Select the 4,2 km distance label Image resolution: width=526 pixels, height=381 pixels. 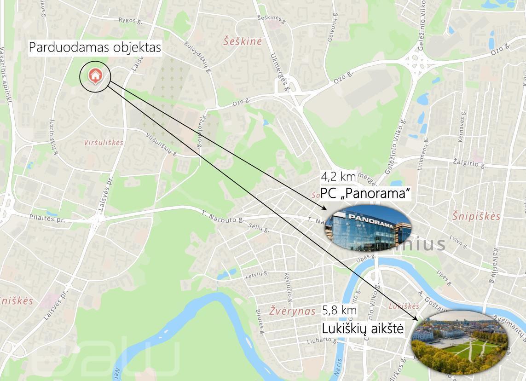point(338,176)
